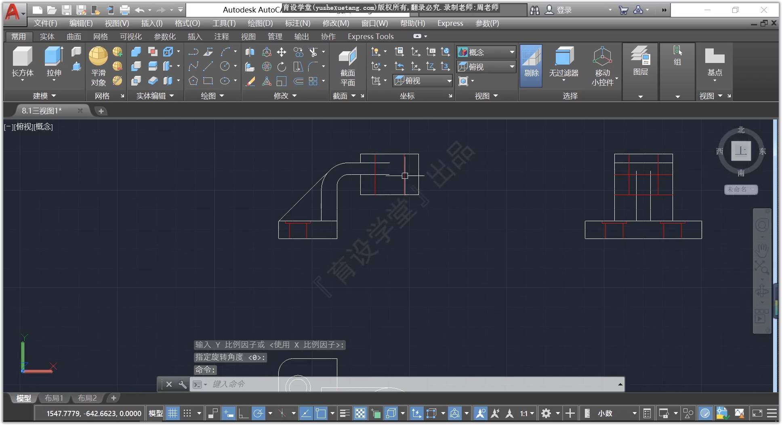Click the [概念] viewport visual style label
Screen dimensions: 782x425
tap(44, 127)
